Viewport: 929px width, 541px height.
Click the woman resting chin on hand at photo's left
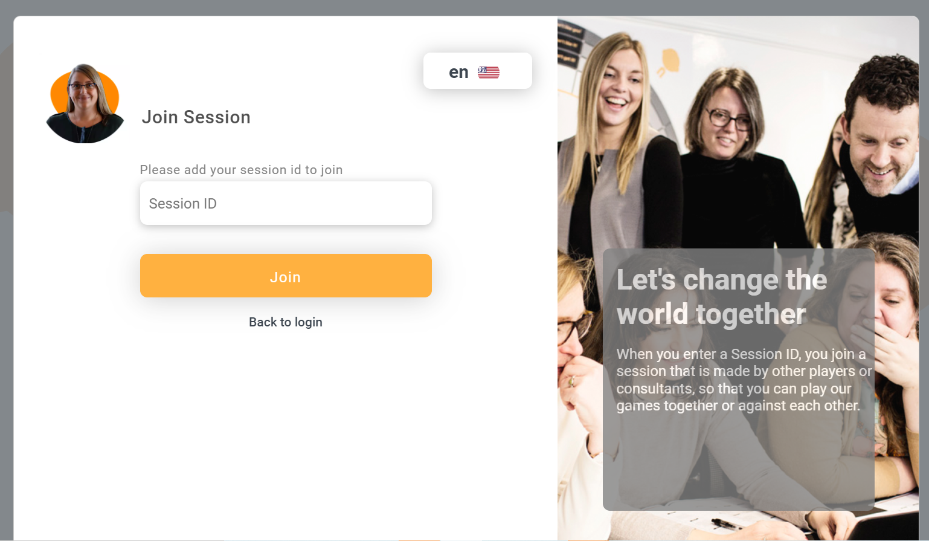pyautogui.click(x=574, y=363)
